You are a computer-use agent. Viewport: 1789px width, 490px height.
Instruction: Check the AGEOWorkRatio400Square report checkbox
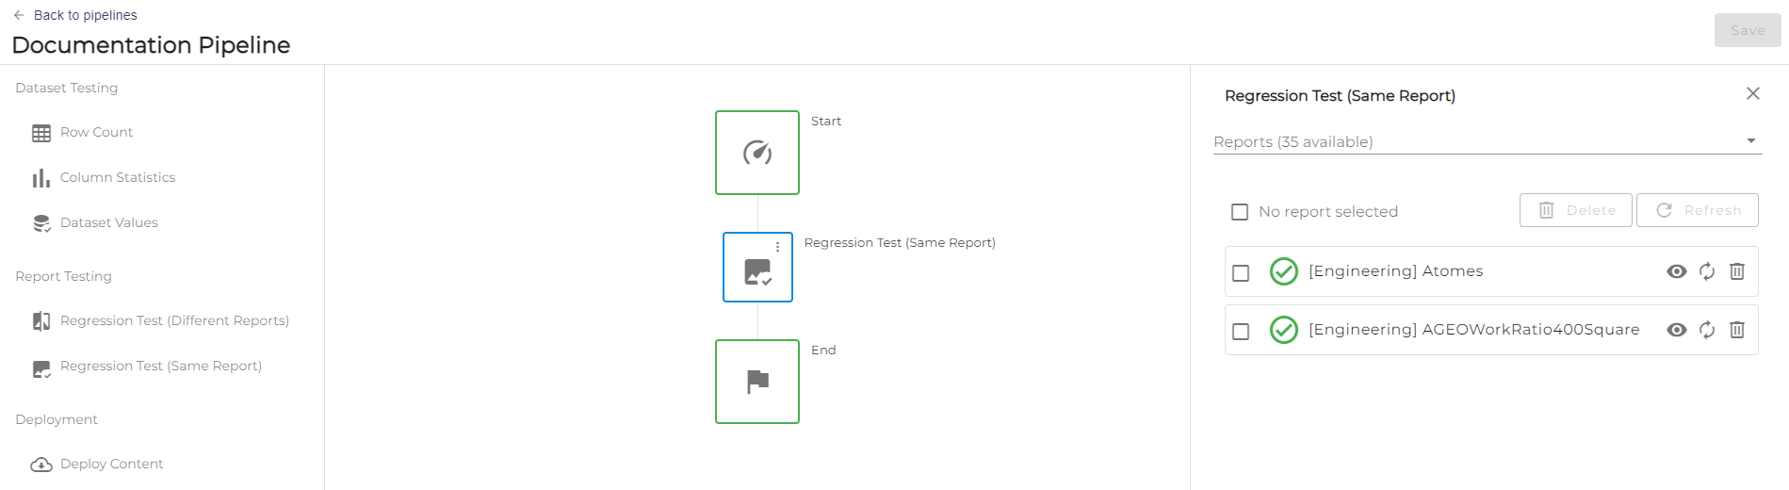click(1241, 331)
